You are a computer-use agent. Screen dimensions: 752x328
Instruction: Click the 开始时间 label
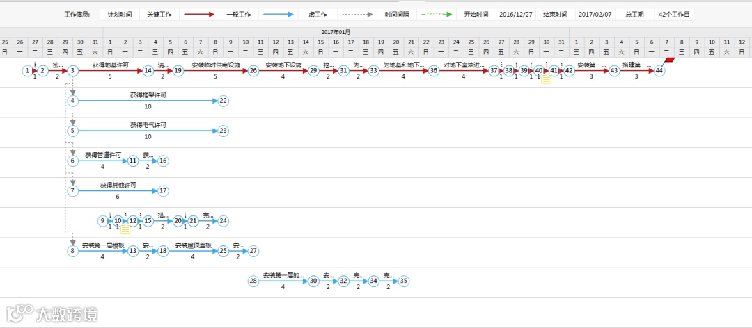476,15
